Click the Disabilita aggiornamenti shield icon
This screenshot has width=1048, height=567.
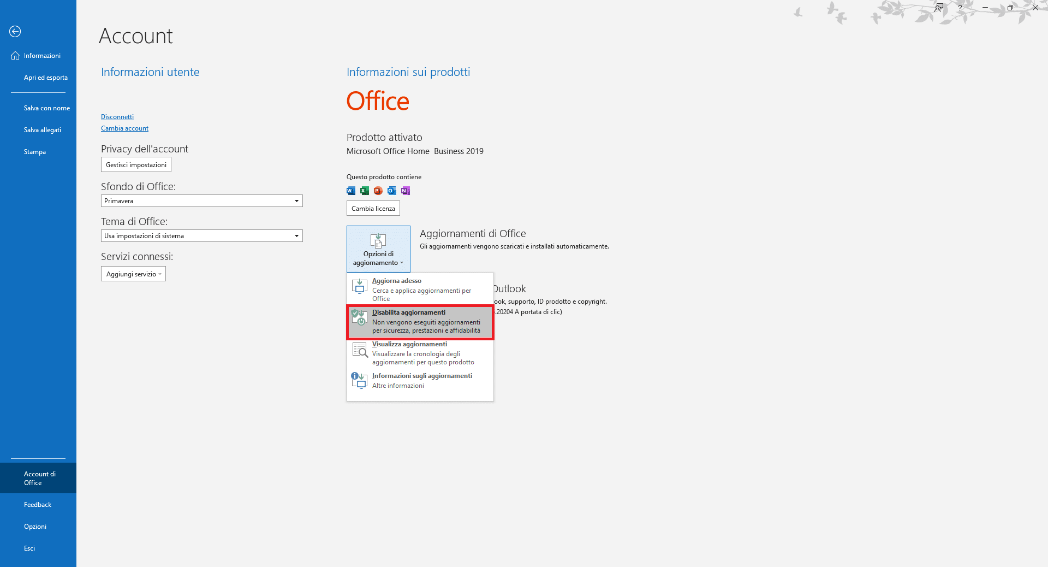pyautogui.click(x=359, y=317)
